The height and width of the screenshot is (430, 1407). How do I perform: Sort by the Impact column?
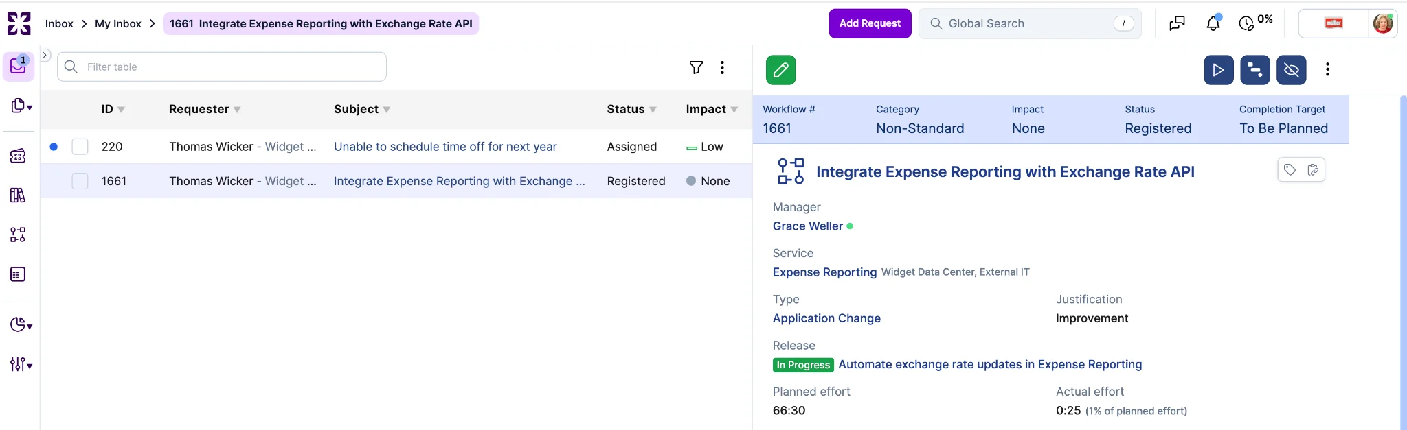tap(712, 109)
